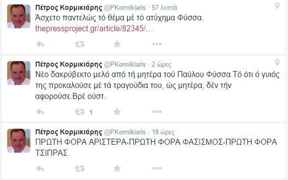Screen dimensions: 288x180
Task: Reply to the 2 ώρες tweet
Action: pyautogui.click(x=40, y=112)
